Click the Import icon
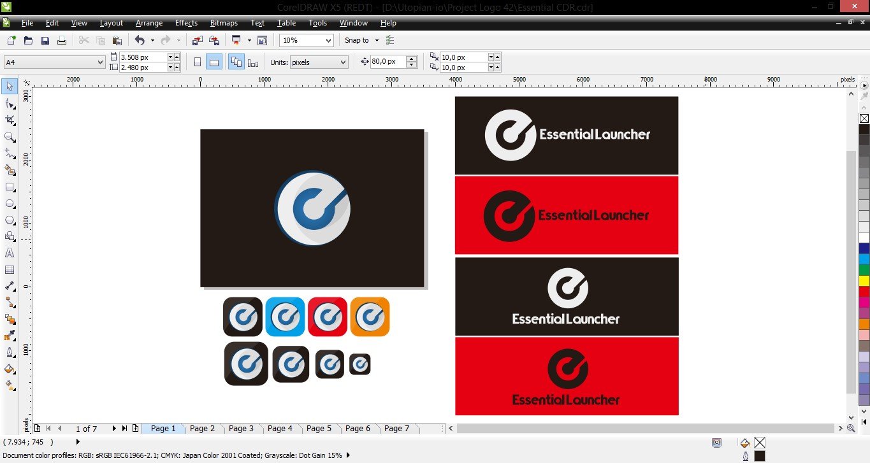870x463 pixels. (197, 40)
